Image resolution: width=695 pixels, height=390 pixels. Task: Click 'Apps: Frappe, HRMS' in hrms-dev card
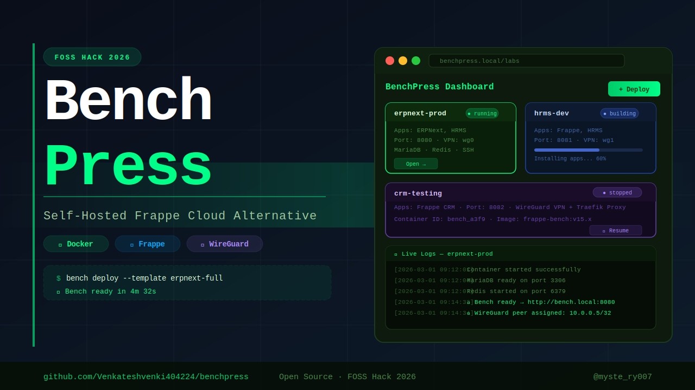tap(568, 130)
